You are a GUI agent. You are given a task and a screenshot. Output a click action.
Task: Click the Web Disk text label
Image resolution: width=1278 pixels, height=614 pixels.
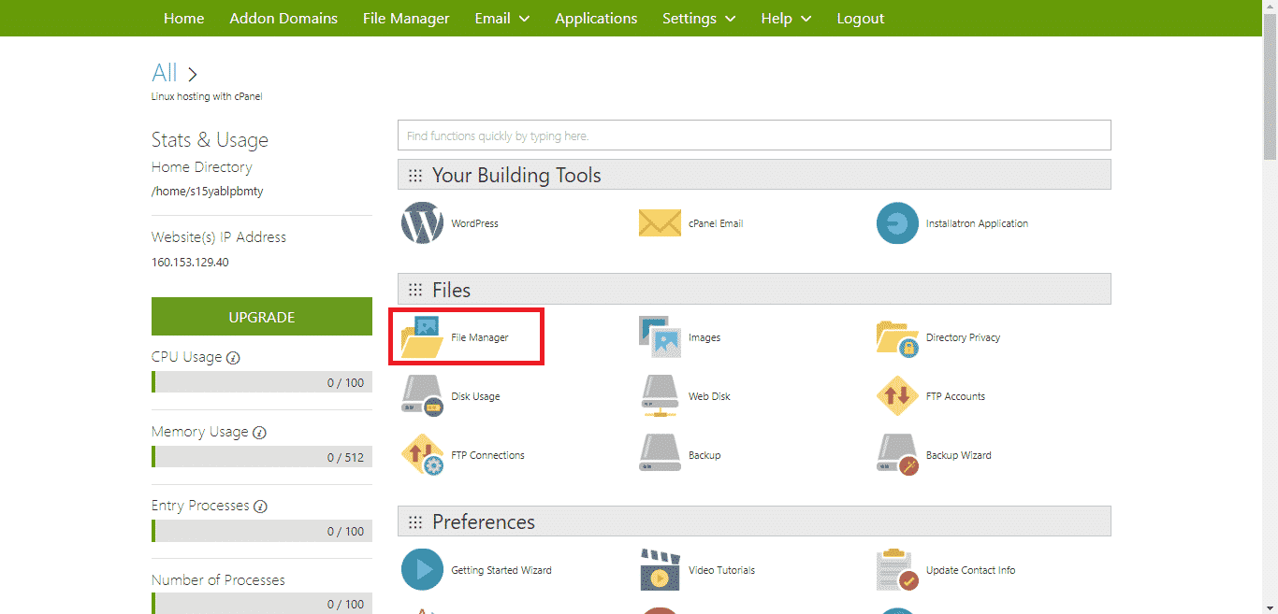709,397
